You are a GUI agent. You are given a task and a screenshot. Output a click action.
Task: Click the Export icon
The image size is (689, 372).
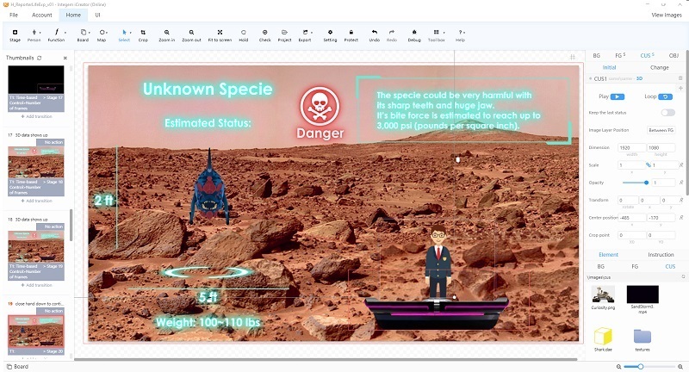pos(305,32)
